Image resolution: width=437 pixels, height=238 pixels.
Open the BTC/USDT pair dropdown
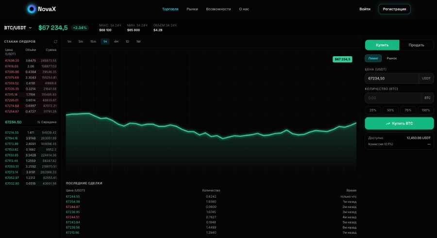click(x=18, y=28)
